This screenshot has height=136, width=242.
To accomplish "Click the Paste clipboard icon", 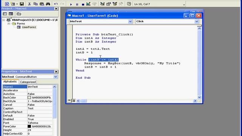I will 42,4.
